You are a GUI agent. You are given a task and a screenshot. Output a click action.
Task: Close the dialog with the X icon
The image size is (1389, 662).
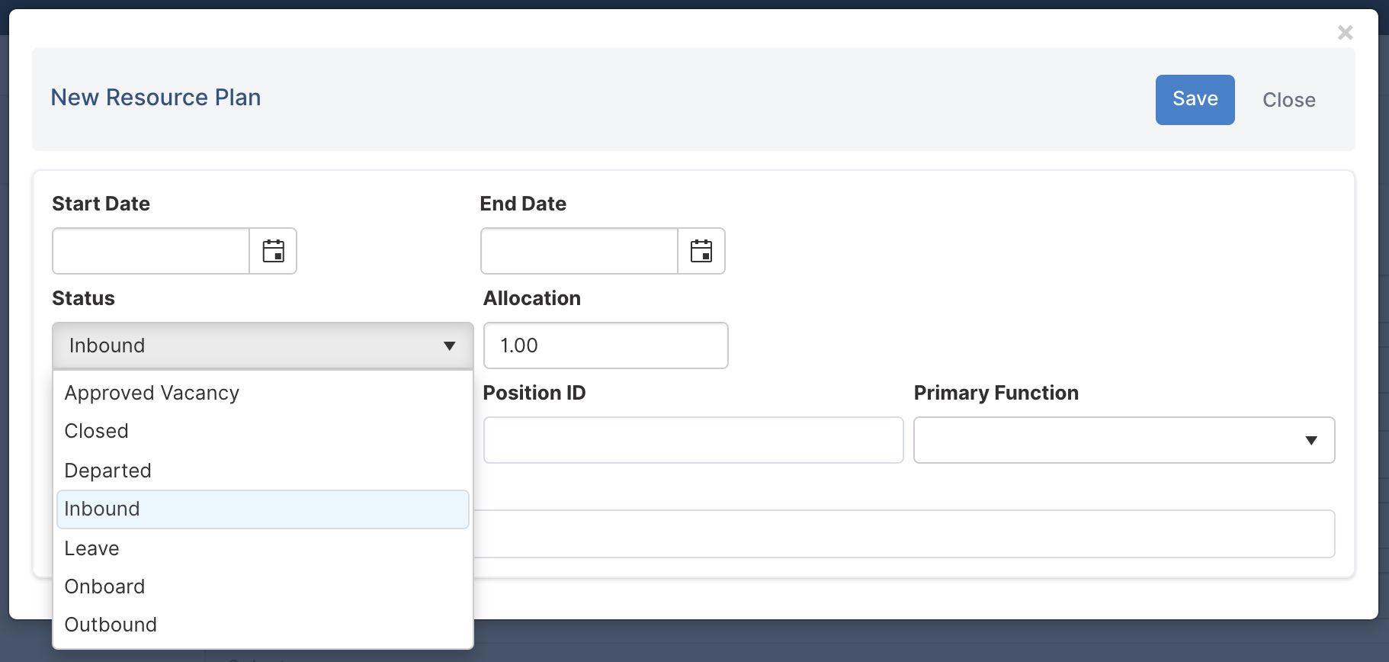coord(1346,33)
